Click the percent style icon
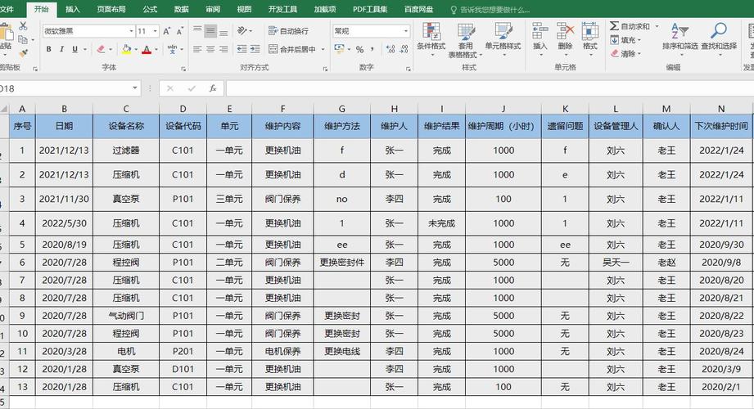 click(359, 50)
